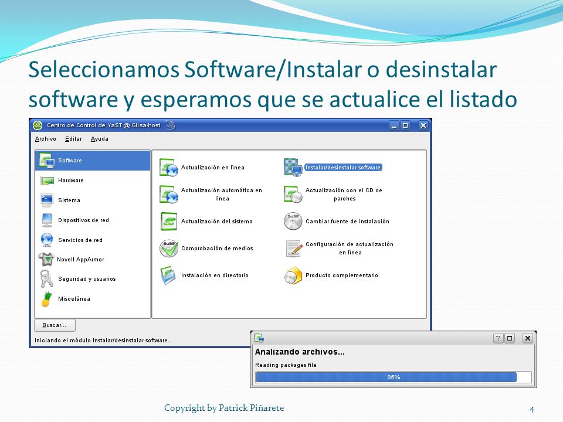Click the Producto complementario disc icon

click(293, 275)
